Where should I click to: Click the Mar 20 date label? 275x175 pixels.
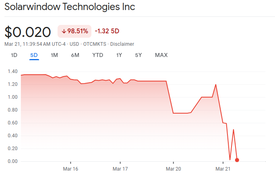point(174,169)
